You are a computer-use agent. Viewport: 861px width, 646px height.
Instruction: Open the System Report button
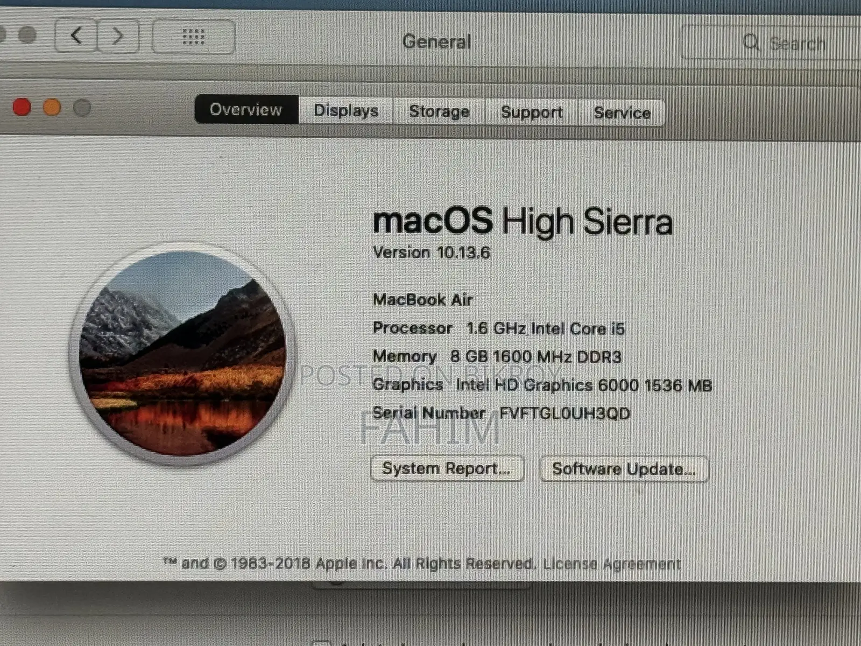447,468
